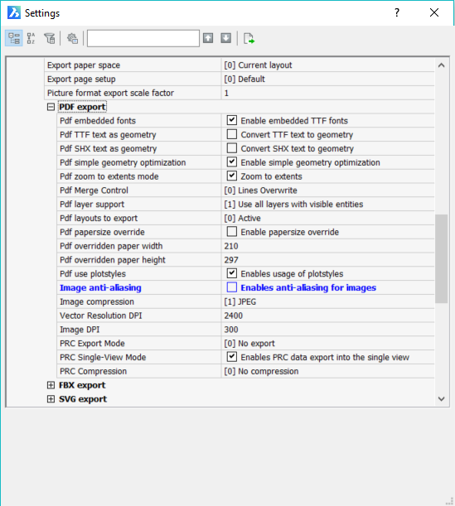Switch to alphabetic sort view

point(31,38)
